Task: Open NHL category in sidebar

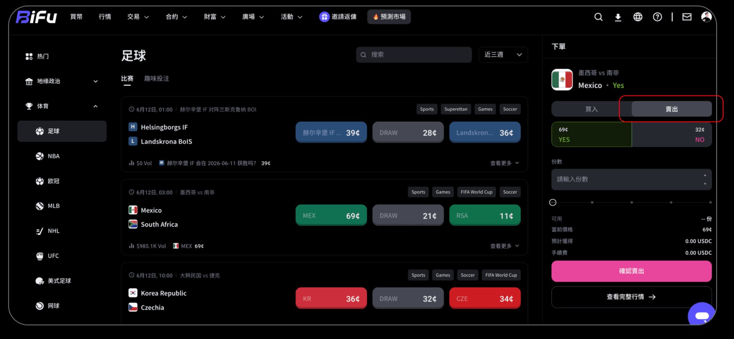Action: tap(62, 231)
